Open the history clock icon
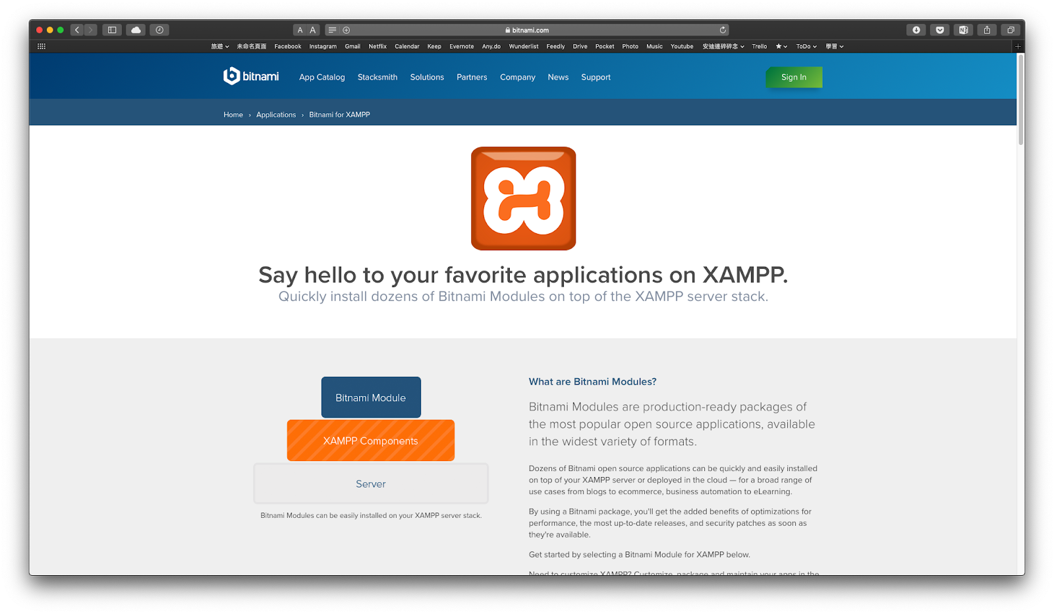The image size is (1054, 614). click(x=159, y=30)
